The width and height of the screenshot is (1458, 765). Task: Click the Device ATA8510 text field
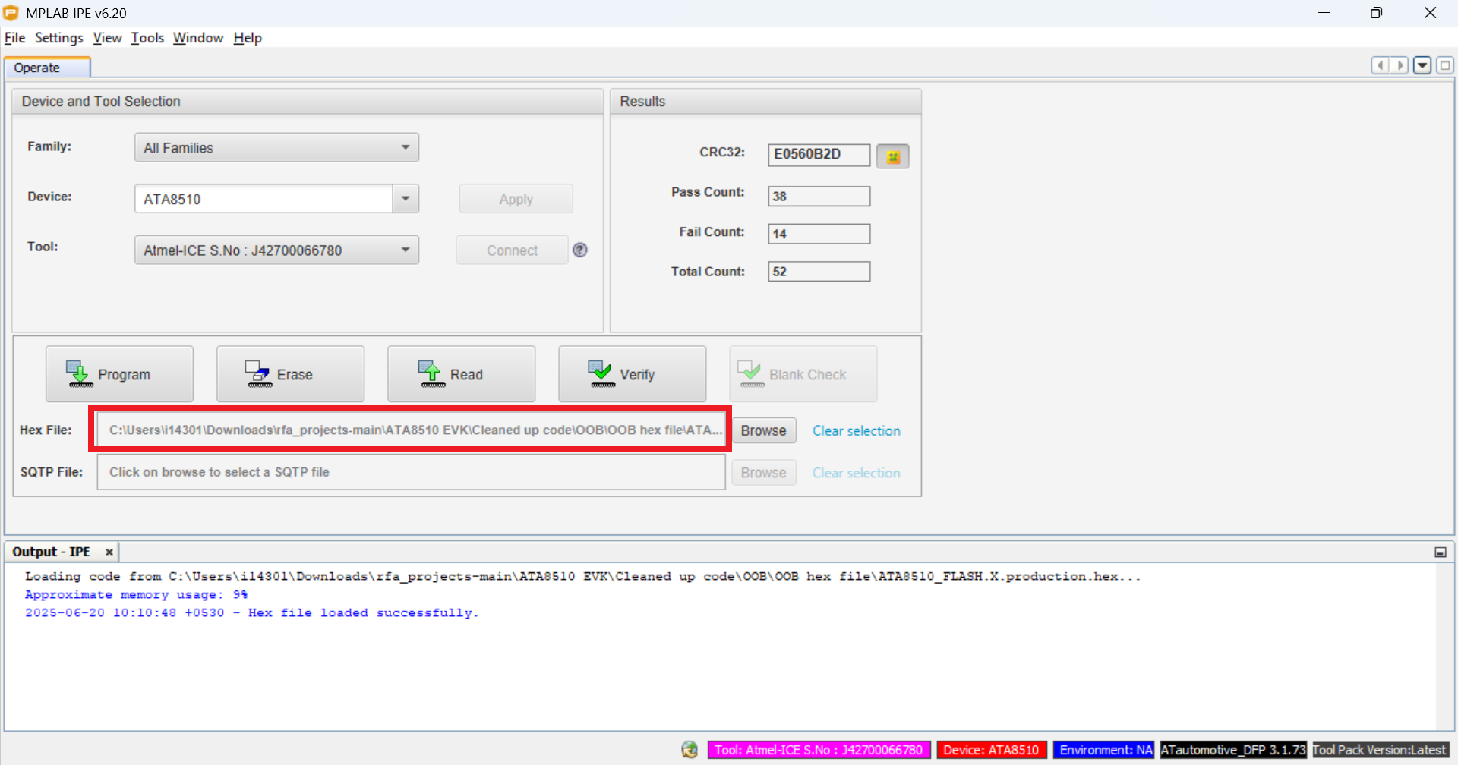264,199
